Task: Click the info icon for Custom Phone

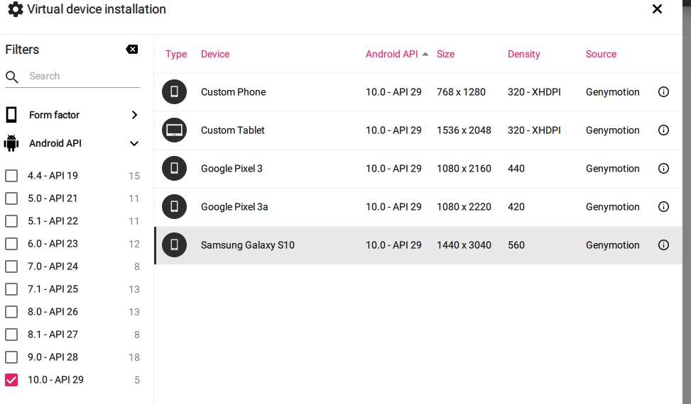Action: click(663, 92)
